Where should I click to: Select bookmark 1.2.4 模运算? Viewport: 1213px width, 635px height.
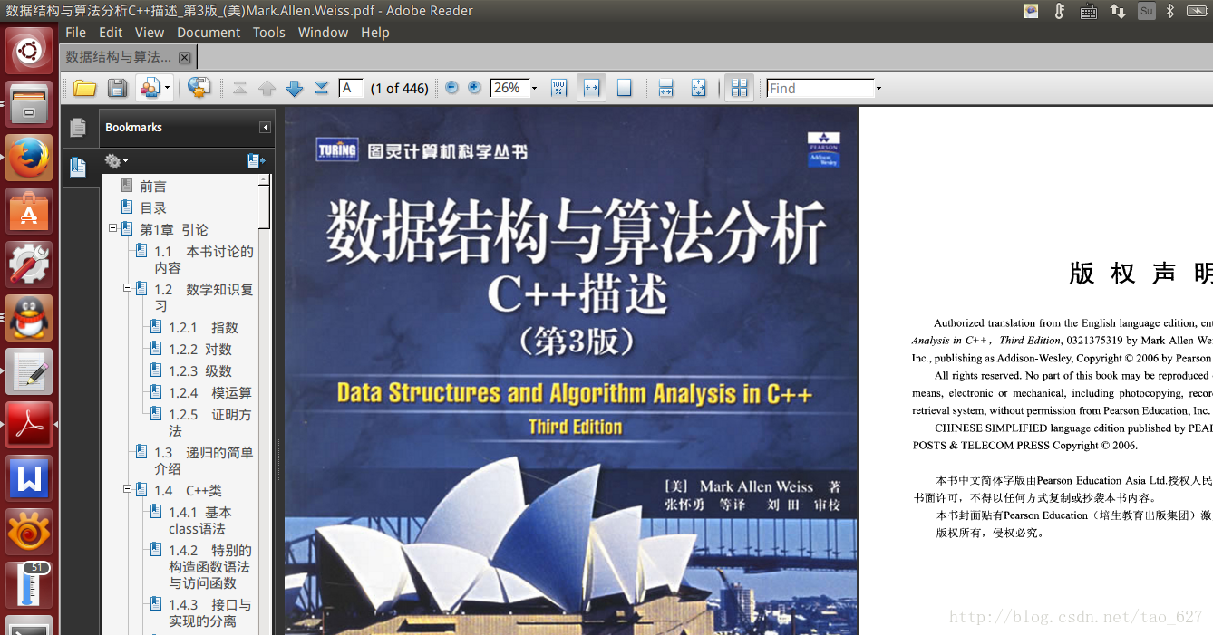pos(210,392)
